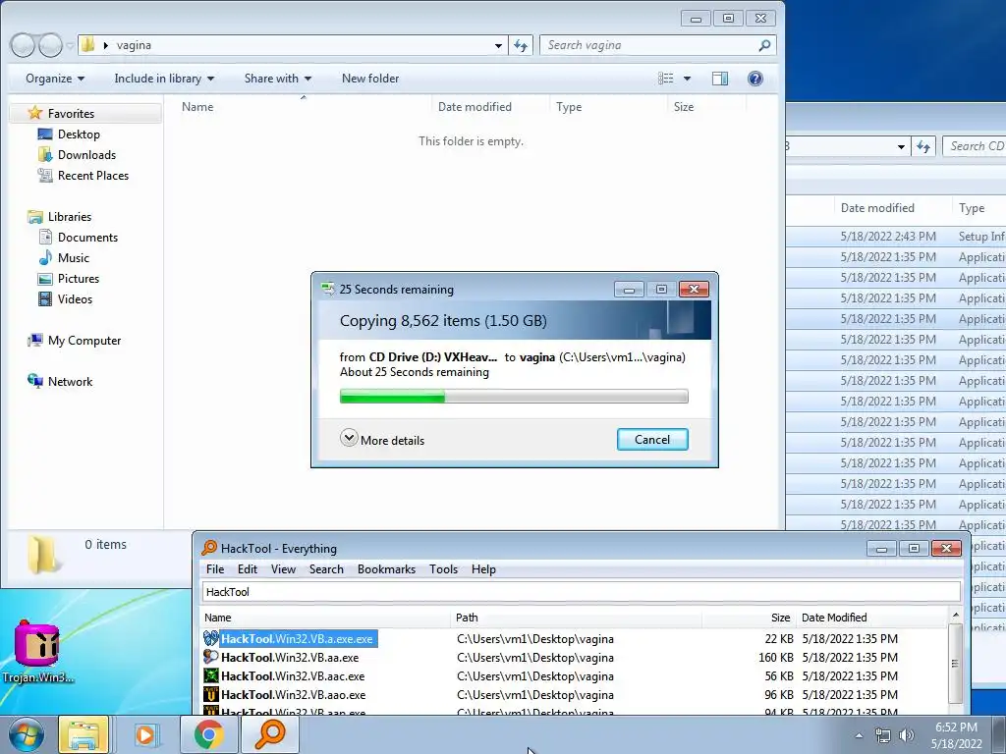
Task: Click the Explorer back navigation arrow
Action: [x=24, y=45]
